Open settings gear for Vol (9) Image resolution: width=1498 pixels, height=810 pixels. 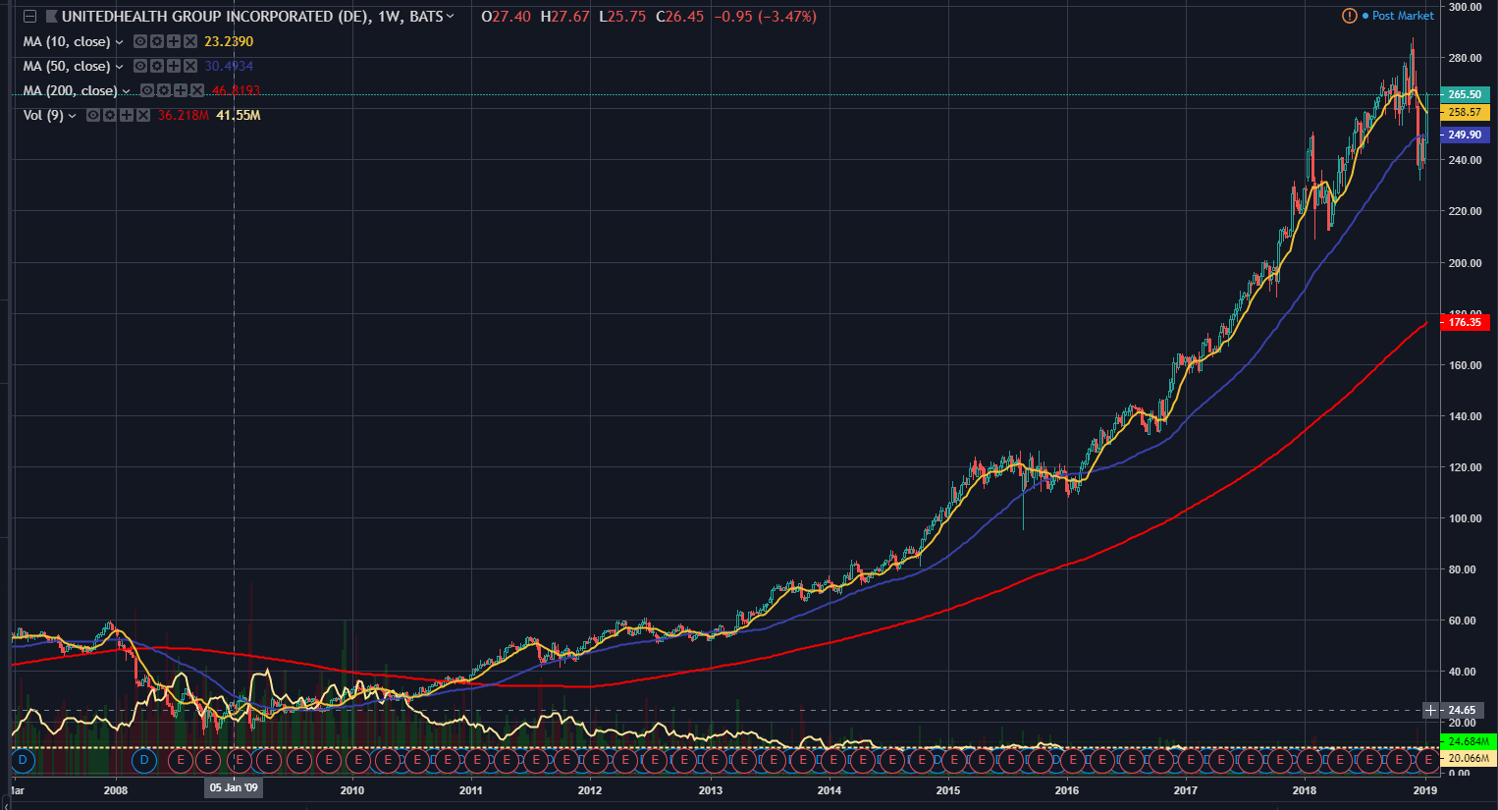click(110, 115)
